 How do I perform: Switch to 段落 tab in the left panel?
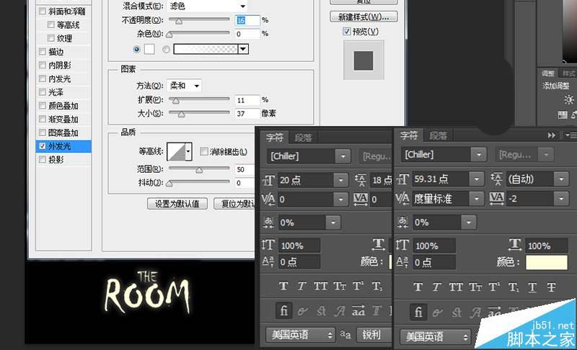(303, 138)
